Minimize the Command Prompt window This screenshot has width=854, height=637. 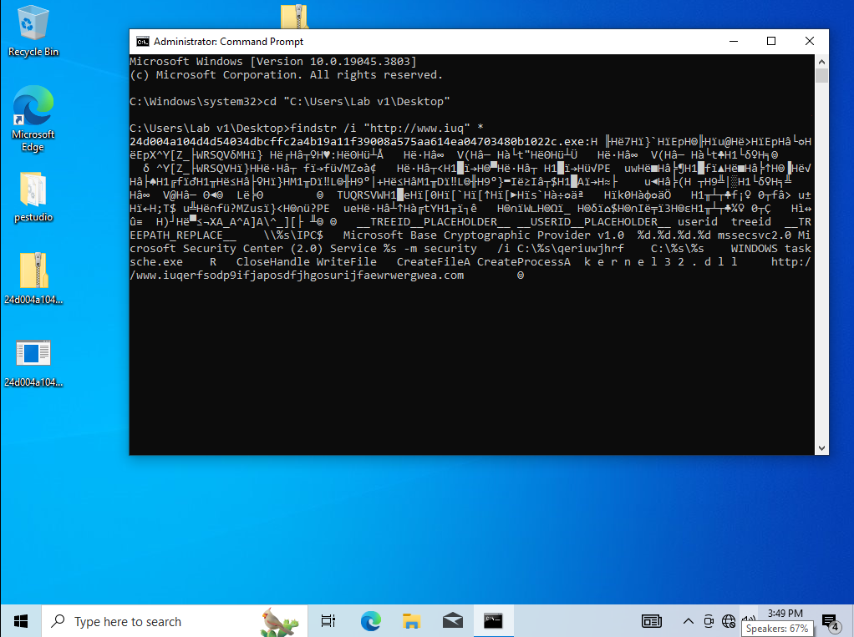point(734,42)
